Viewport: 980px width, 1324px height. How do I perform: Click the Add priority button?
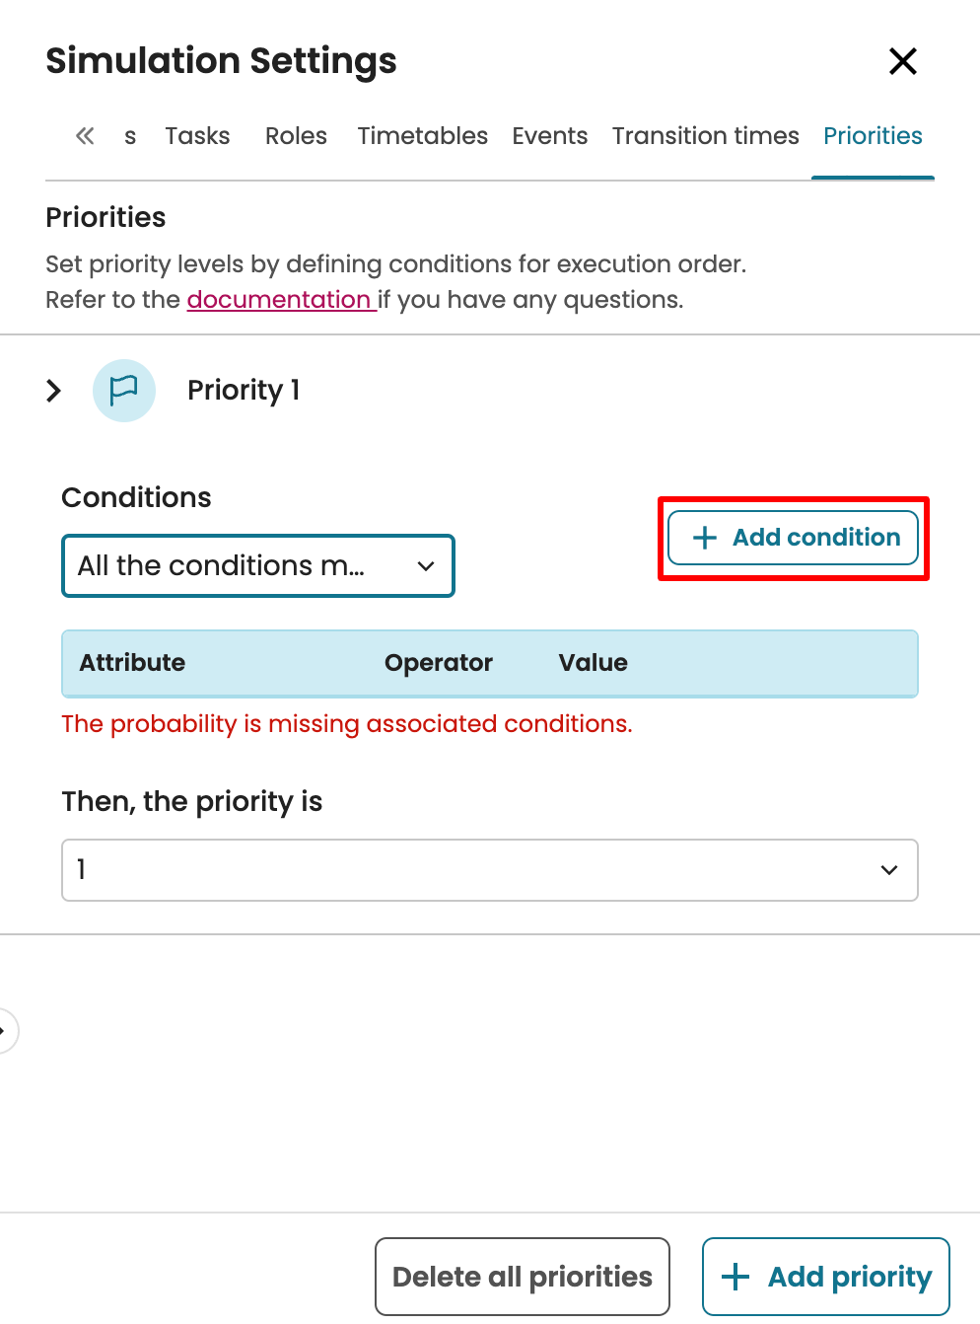[x=826, y=1277]
